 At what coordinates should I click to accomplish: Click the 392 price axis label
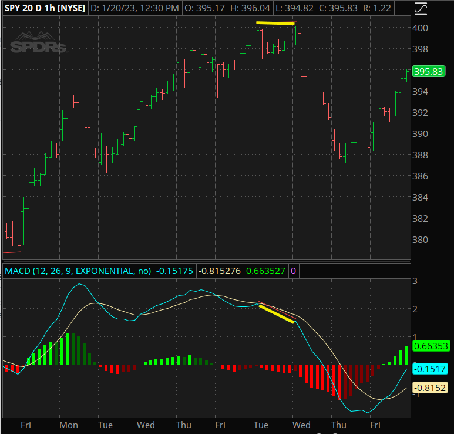pos(420,112)
